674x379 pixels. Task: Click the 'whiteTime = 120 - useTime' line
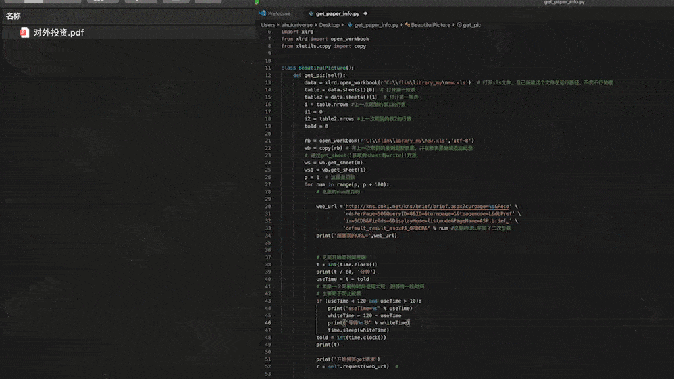coord(365,315)
